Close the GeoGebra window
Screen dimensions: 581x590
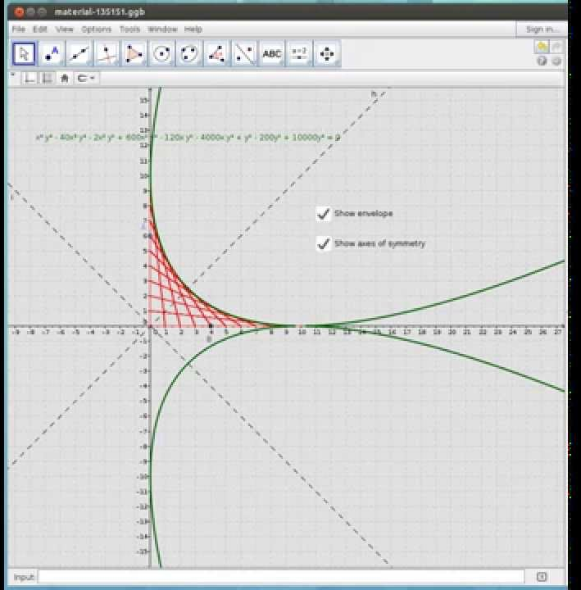[x=19, y=12]
